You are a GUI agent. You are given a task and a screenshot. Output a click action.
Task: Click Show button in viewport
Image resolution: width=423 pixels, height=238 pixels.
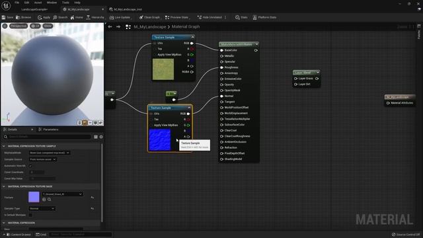click(x=48, y=26)
